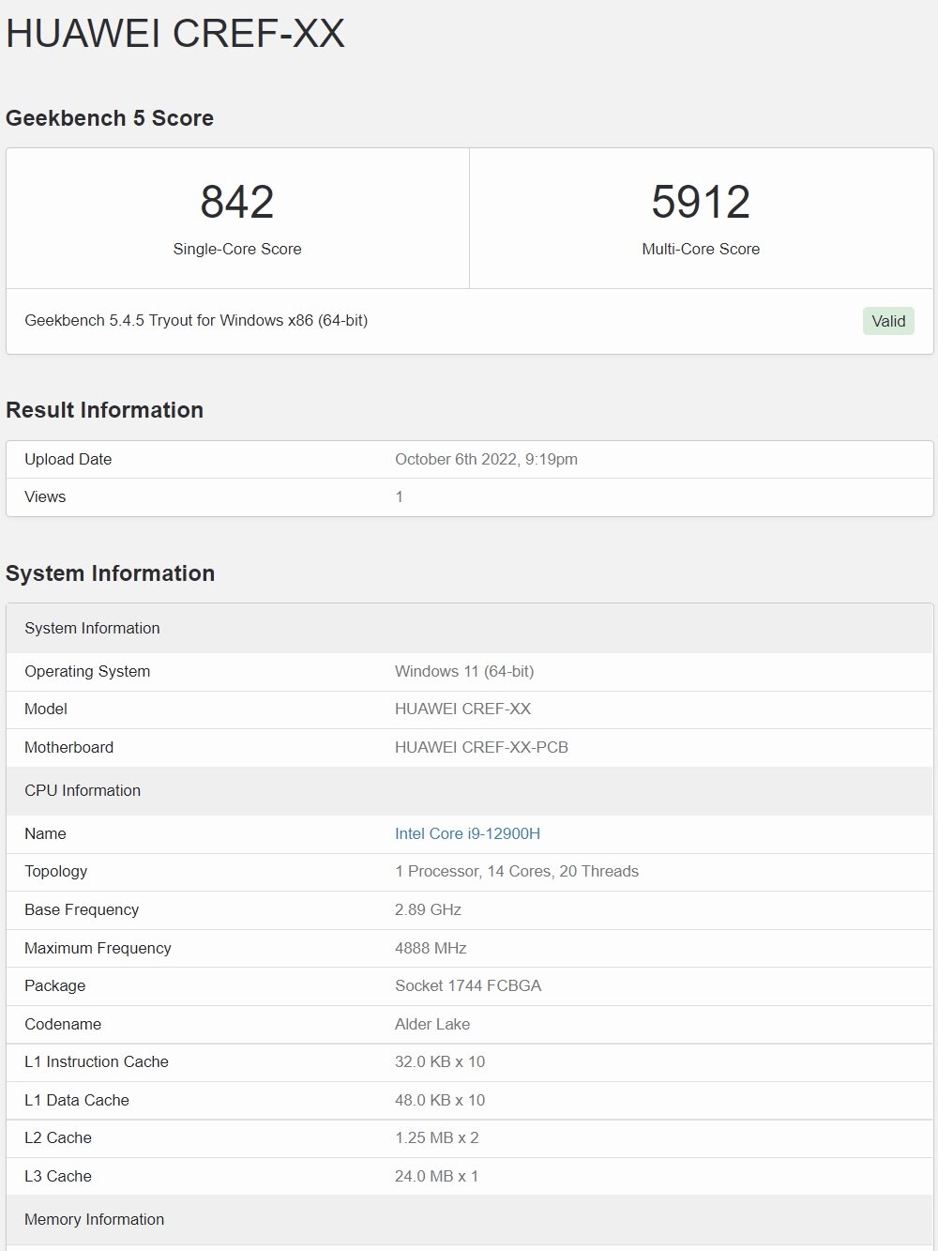The height and width of the screenshot is (1251, 938).
Task: Select base frequency 2.89 GHz
Action: [x=428, y=909]
